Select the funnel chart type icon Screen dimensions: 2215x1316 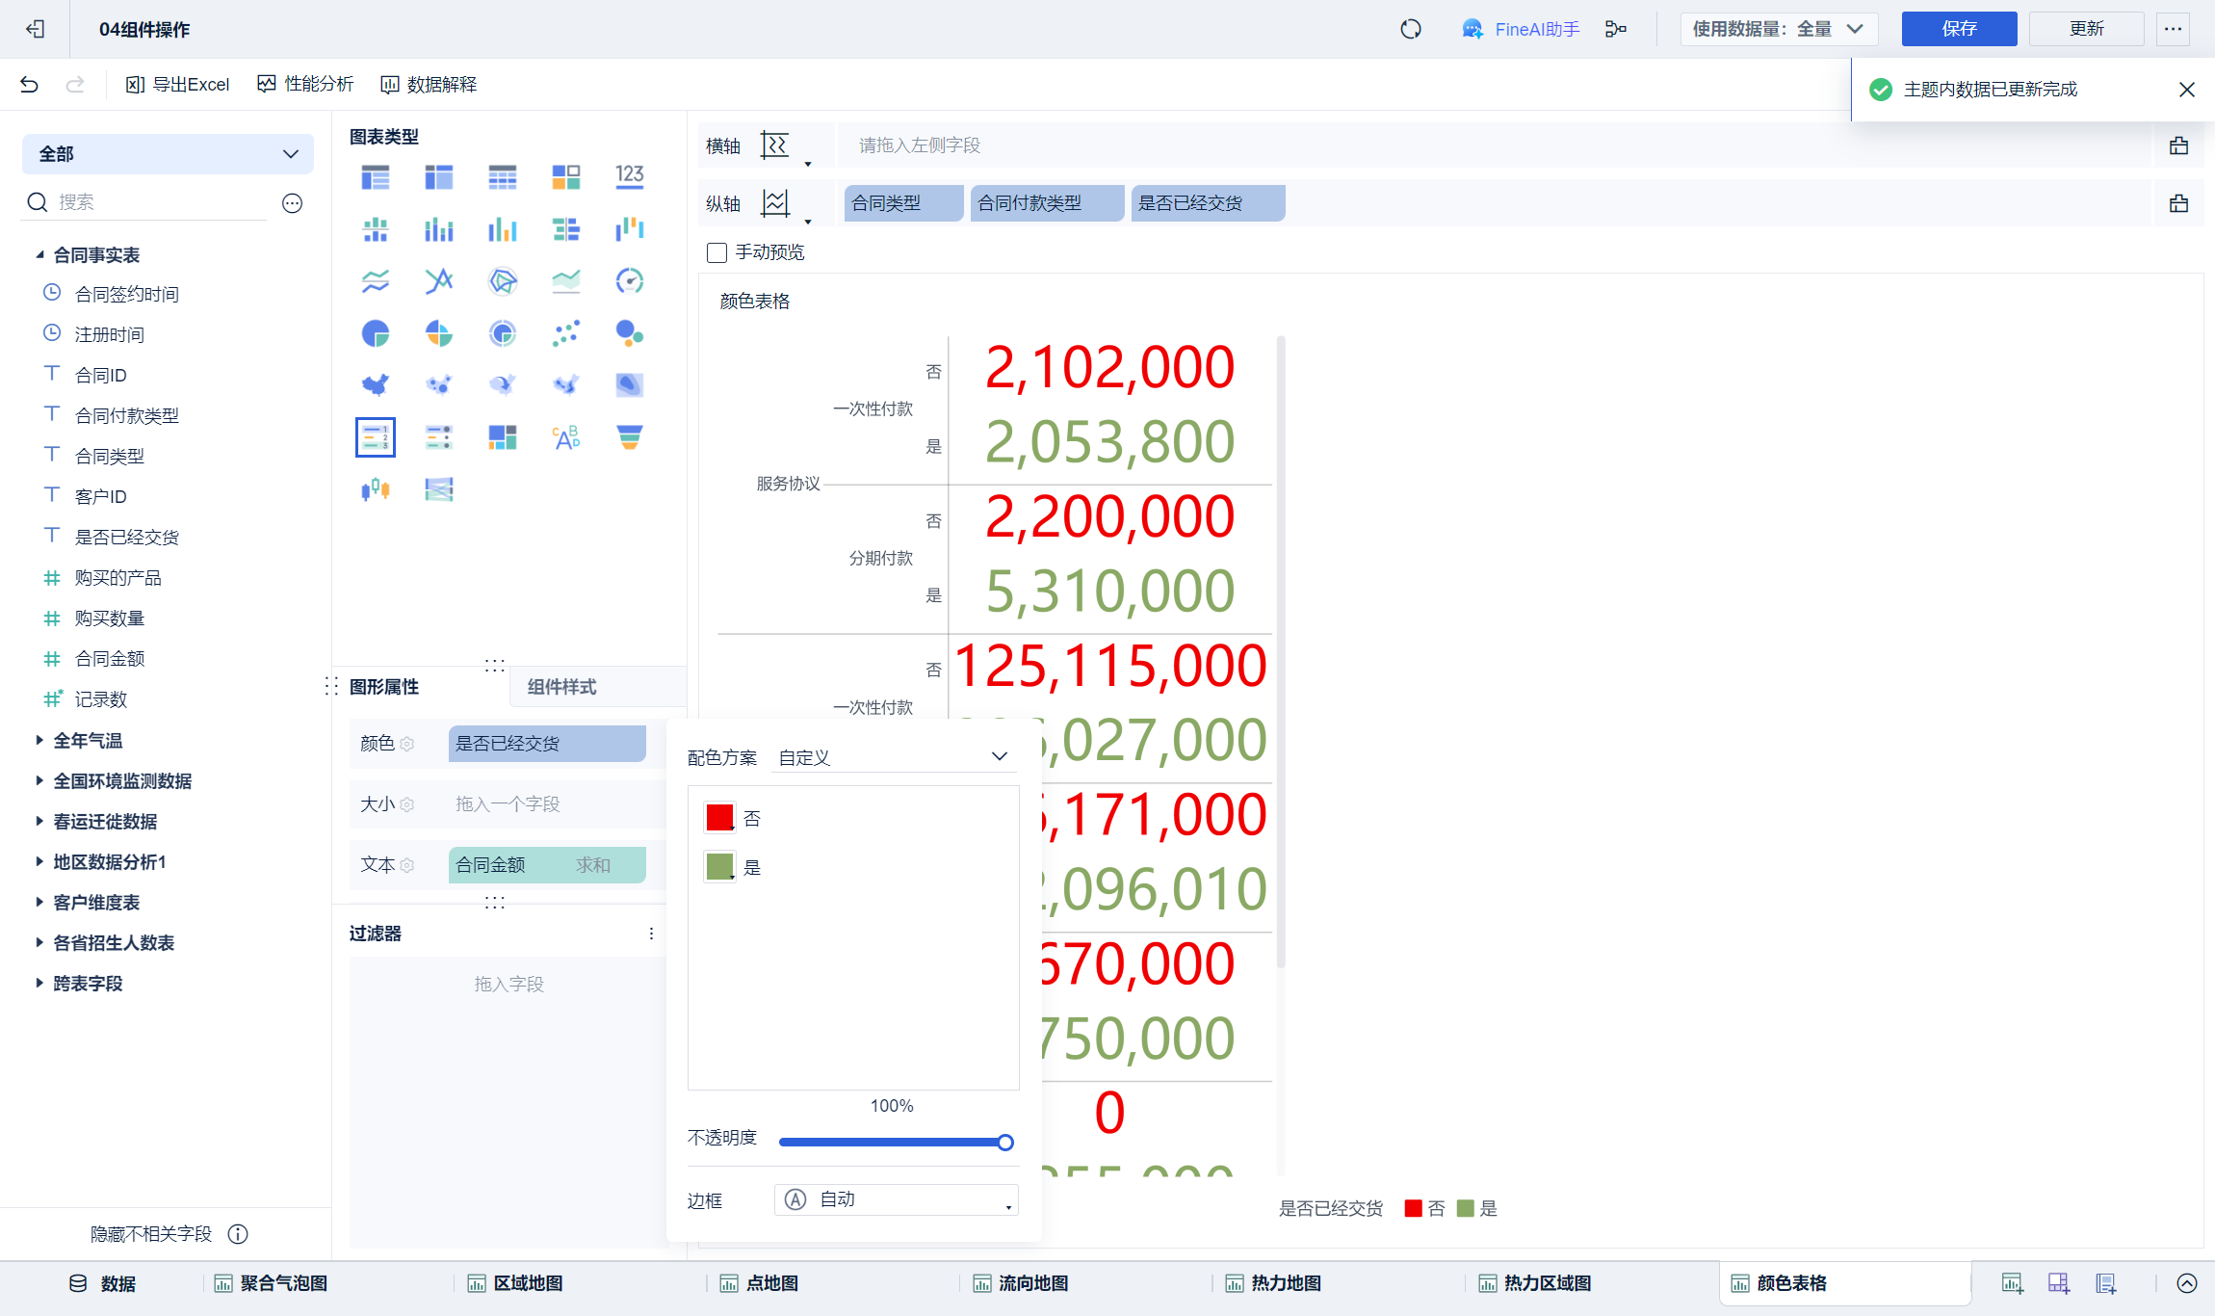point(629,437)
